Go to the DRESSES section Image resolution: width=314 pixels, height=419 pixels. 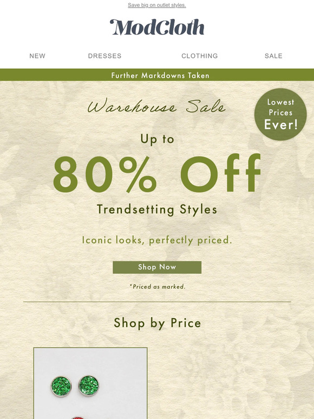pos(104,56)
